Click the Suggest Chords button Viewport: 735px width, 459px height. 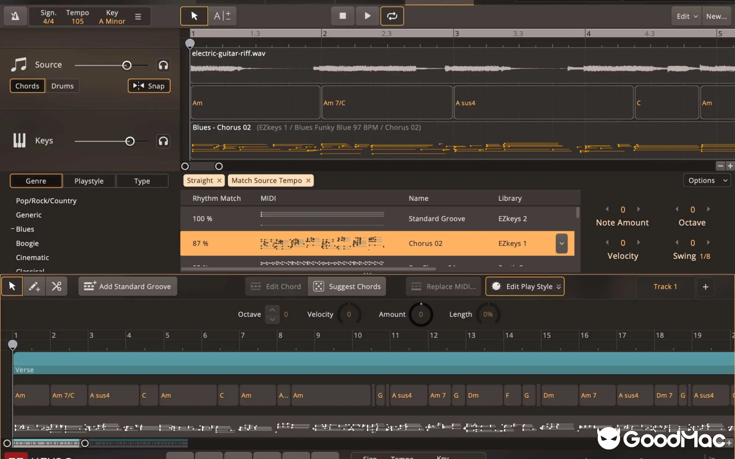(347, 286)
